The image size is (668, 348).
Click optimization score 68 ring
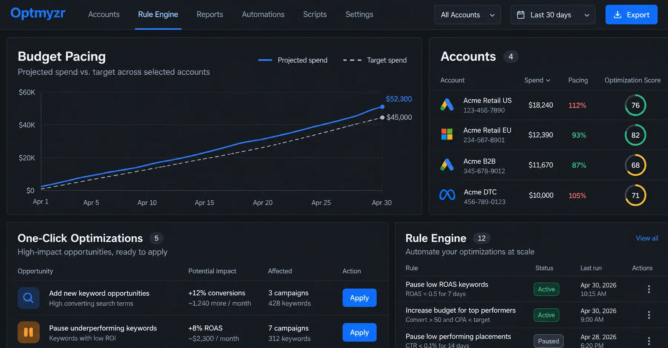pyautogui.click(x=635, y=165)
